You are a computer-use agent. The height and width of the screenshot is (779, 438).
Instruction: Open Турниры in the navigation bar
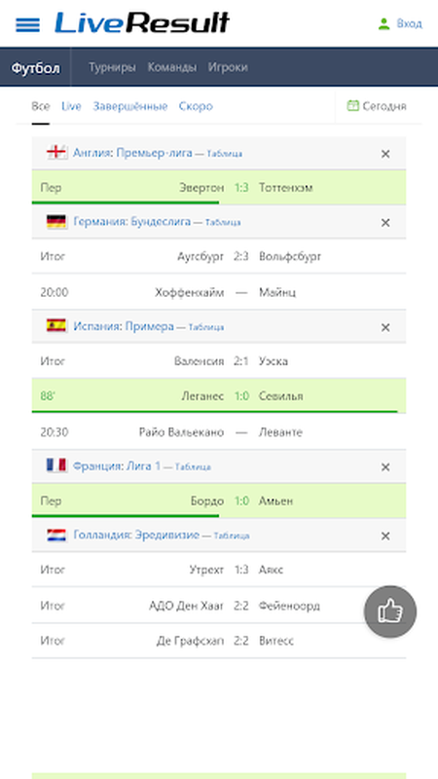click(112, 67)
